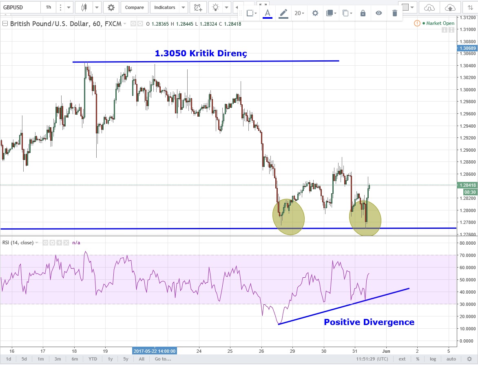Click candlestick chart style icon
The image size is (478, 365).
click(x=84, y=7)
